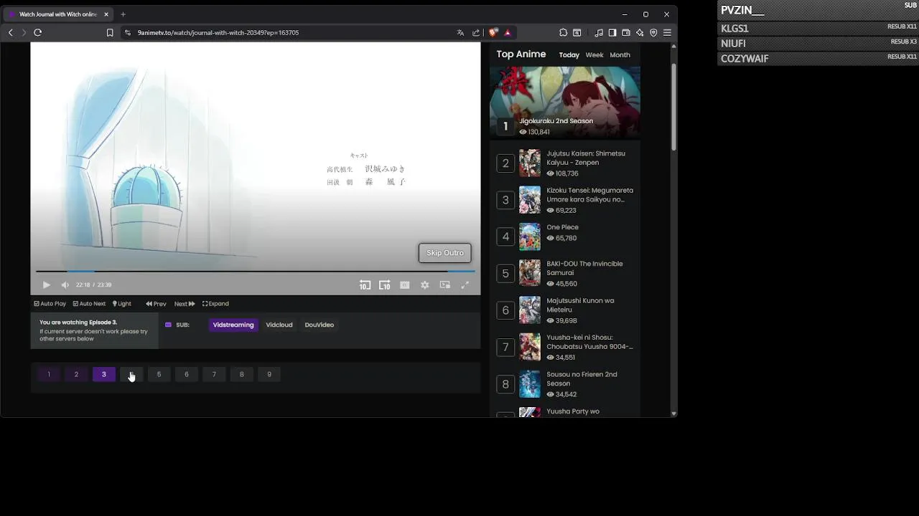919x516 pixels.
Task: Select episode 1
Action: (49, 374)
